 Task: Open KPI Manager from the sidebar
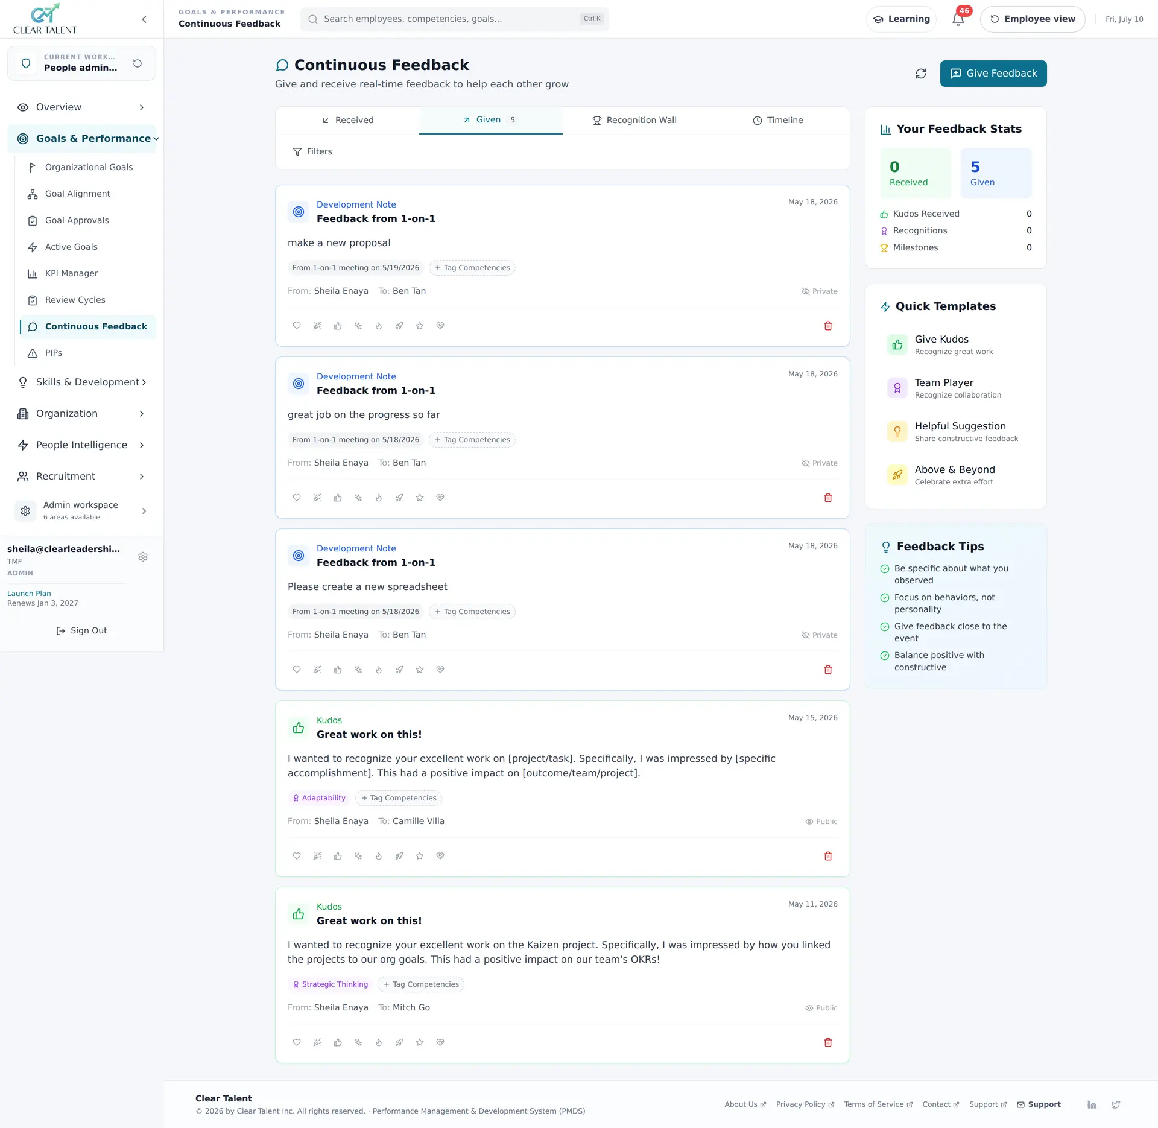coord(88,274)
